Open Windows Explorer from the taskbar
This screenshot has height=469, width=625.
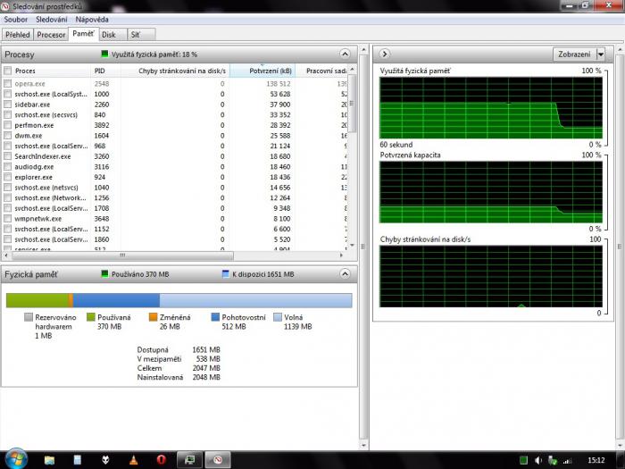click(x=51, y=459)
